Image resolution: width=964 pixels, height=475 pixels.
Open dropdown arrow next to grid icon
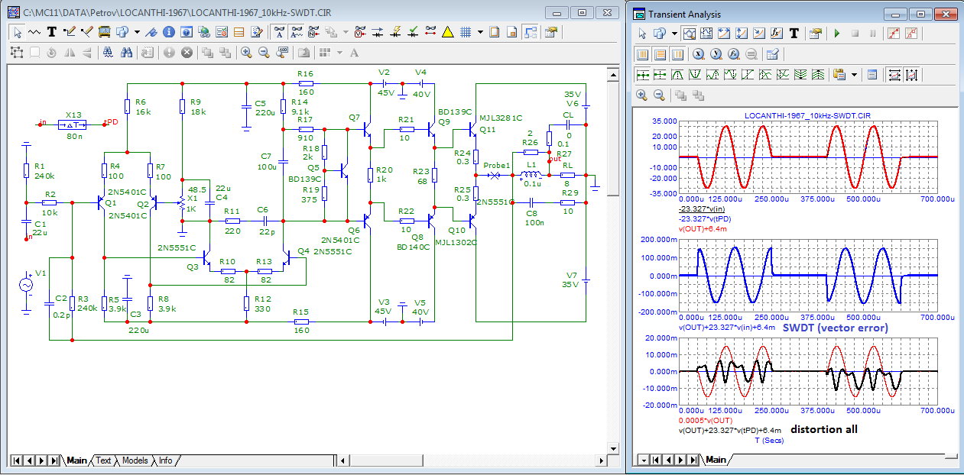tap(480, 32)
